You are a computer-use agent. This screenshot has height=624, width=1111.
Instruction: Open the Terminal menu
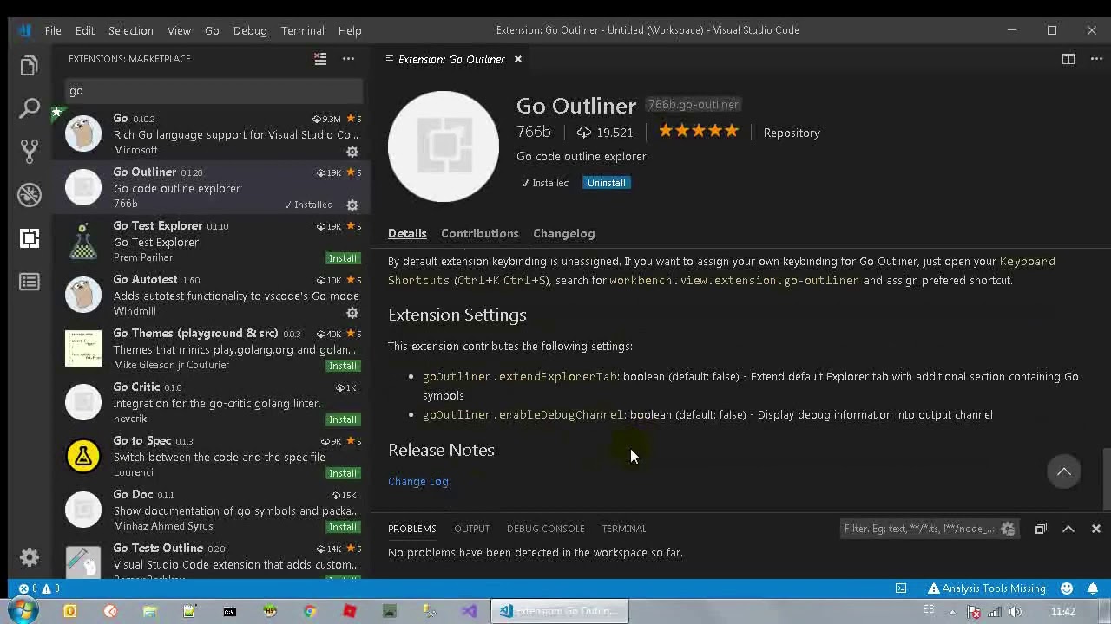(x=303, y=30)
